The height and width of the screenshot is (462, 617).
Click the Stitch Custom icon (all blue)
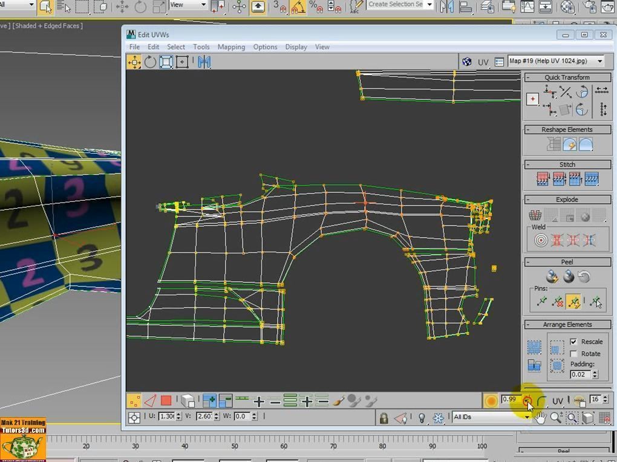pos(592,179)
